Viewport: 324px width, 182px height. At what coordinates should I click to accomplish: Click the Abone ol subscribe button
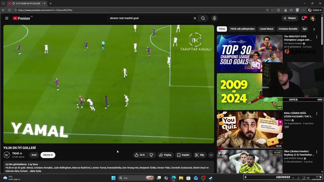tap(48, 155)
